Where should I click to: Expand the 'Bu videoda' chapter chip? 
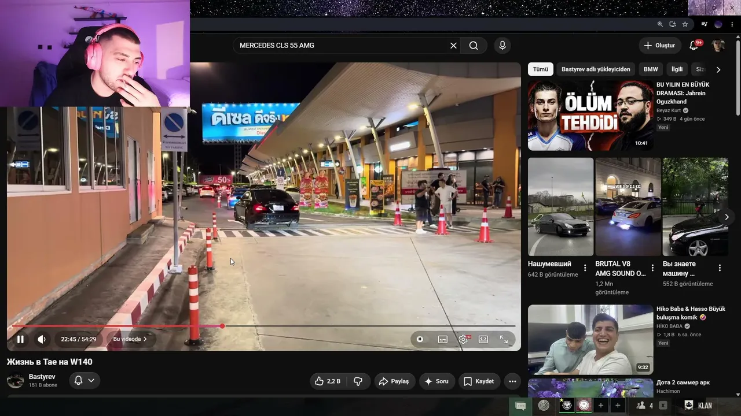pos(130,339)
